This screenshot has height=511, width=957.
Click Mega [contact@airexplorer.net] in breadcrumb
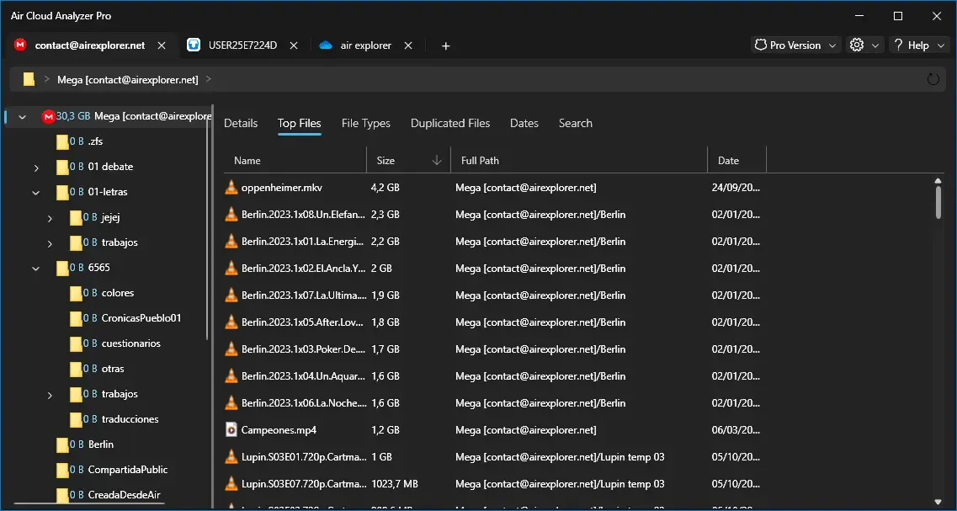coord(128,79)
